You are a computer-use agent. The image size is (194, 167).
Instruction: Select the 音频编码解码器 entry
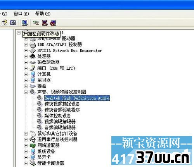[x=60, y=127]
